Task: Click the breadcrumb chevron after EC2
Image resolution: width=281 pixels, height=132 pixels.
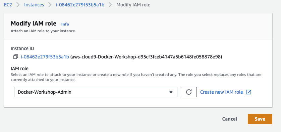Action: pos(18,5)
